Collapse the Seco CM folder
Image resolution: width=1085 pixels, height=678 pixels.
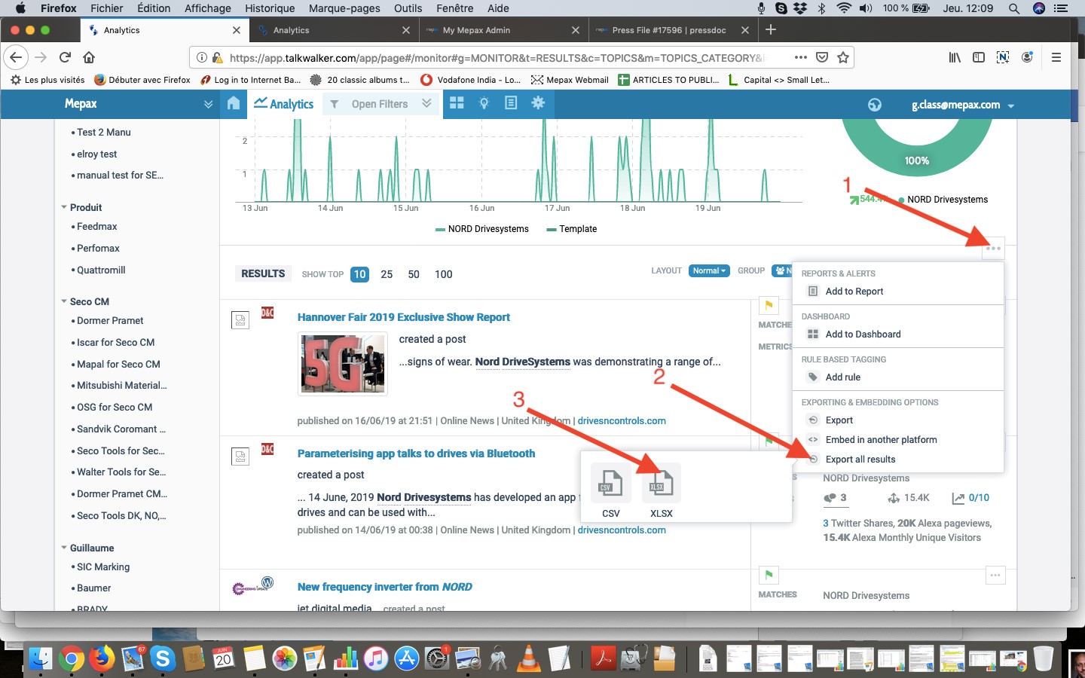[x=64, y=301]
